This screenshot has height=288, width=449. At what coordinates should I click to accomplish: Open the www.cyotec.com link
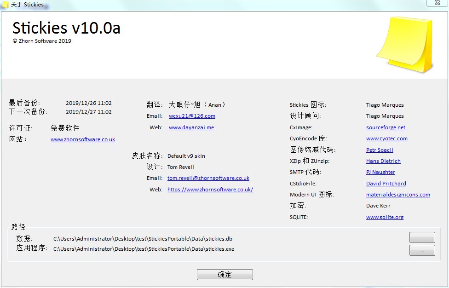click(386, 138)
